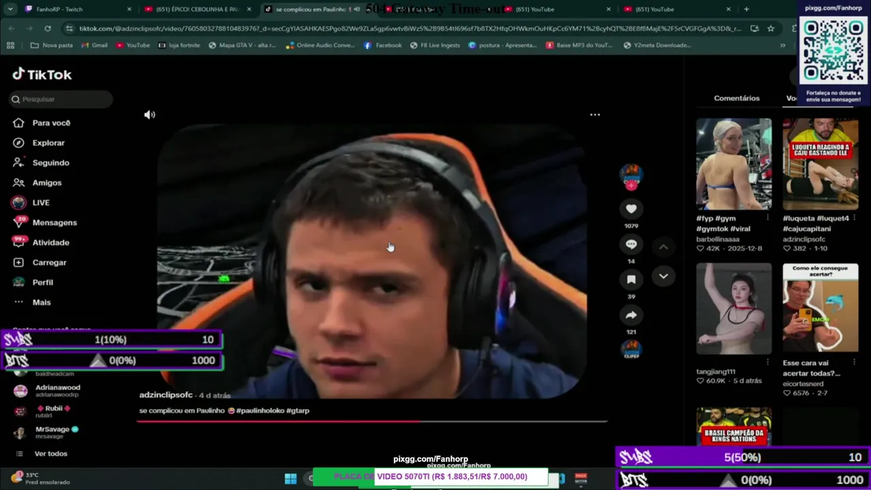
Task: Open the 33°C weather widget
Action: [x=41, y=478]
